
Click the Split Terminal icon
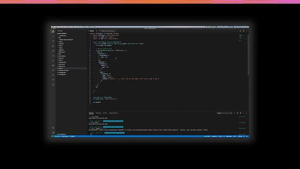pyautogui.click(x=238, y=113)
